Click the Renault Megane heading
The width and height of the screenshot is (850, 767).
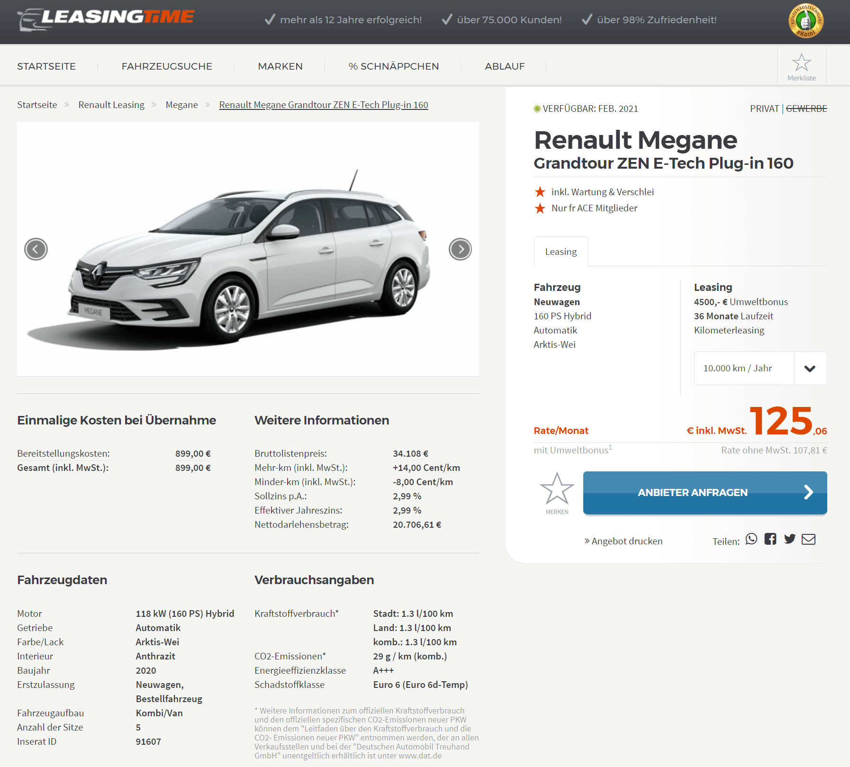coord(635,140)
